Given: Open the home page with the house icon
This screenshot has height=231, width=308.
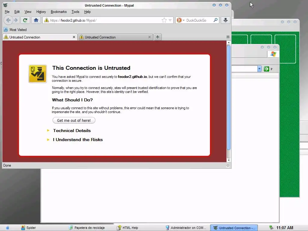Looking at the screenshot, I should coord(36,20).
